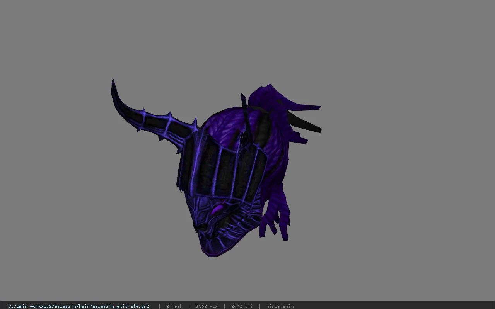Image resolution: width=495 pixels, height=309 pixels.
Task: Click the '1562 vtx' vertex count
Action: tap(207, 306)
